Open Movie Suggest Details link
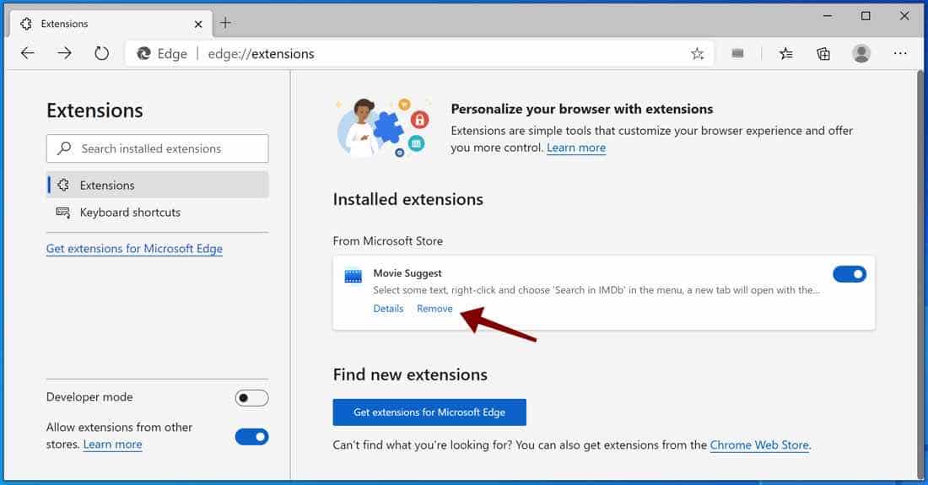 (x=388, y=309)
